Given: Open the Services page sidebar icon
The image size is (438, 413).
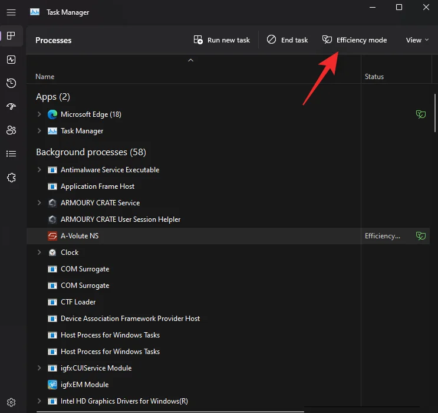Looking at the screenshot, I should 11,178.
